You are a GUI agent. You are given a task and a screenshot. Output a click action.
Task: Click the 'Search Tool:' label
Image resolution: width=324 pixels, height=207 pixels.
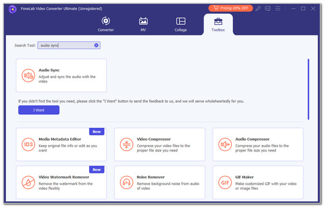25,45
